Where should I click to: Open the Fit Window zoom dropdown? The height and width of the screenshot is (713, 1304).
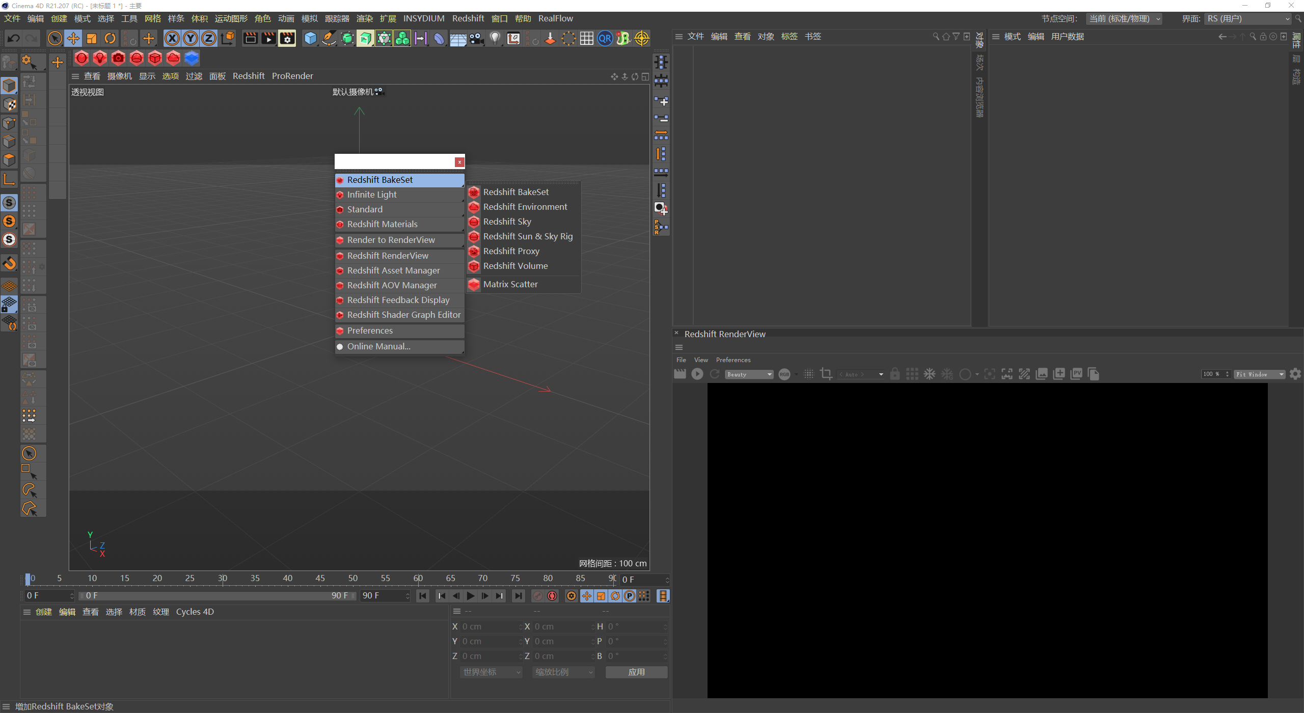1259,374
